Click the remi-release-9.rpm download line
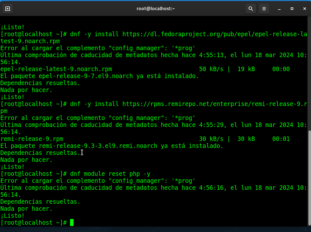 point(32,139)
